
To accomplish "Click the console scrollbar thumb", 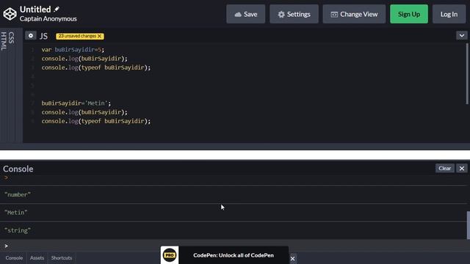I will pos(469,225).
